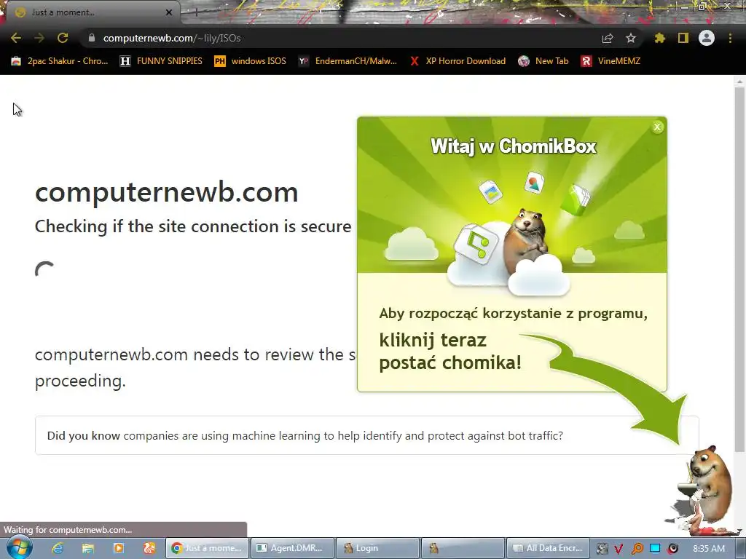Screen dimensions: 746x559
Task: Open the 'XP Horror Download' bookmark
Action: point(458,61)
